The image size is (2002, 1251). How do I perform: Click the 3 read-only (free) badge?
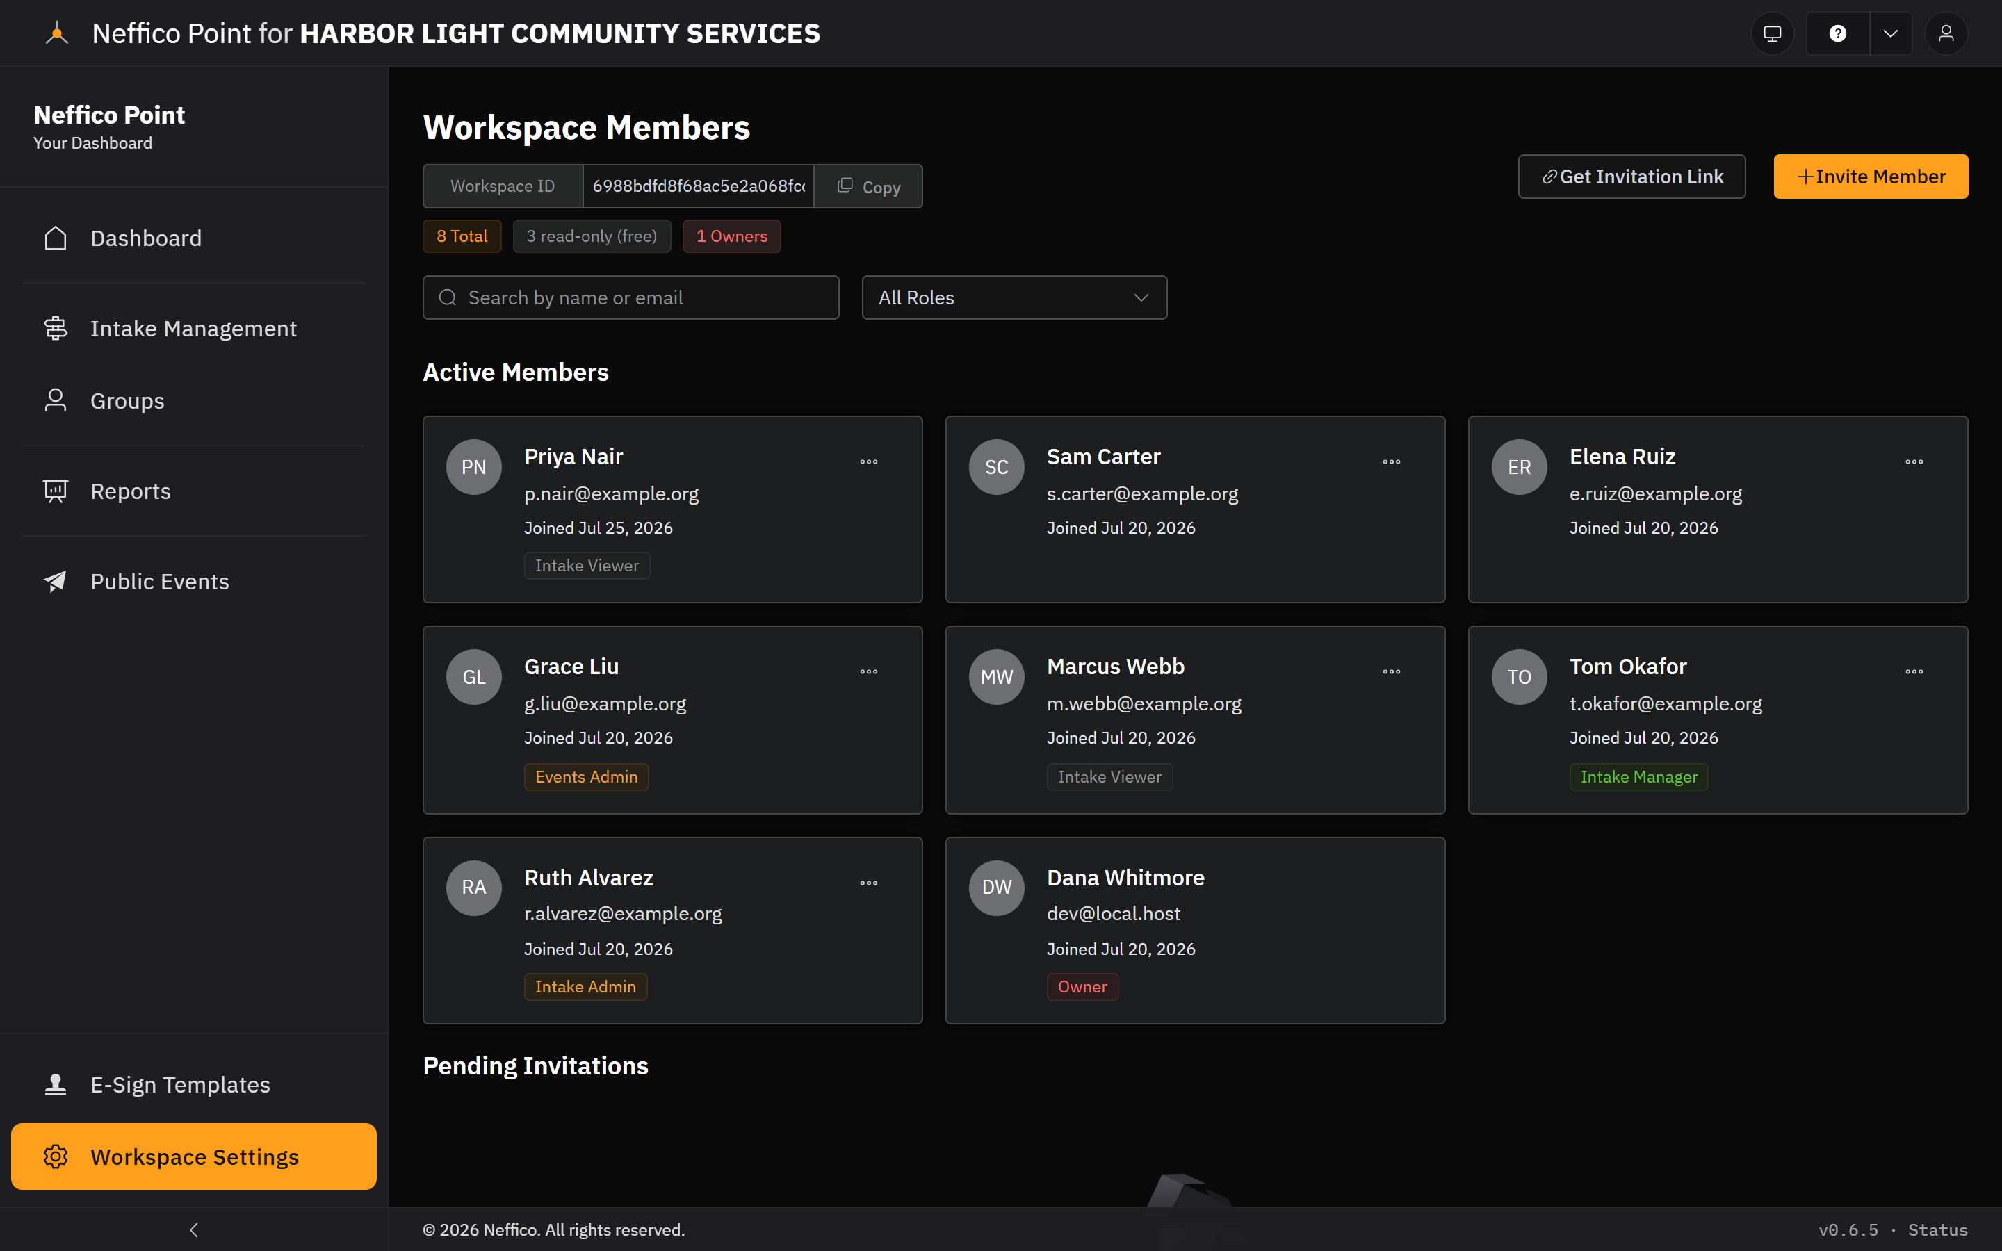[x=592, y=236]
